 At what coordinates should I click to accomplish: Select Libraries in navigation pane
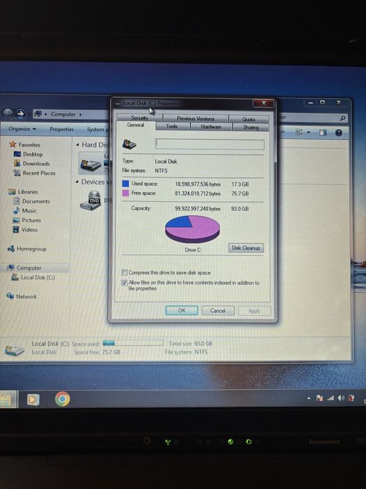pyautogui.click(x=28, y=192)
